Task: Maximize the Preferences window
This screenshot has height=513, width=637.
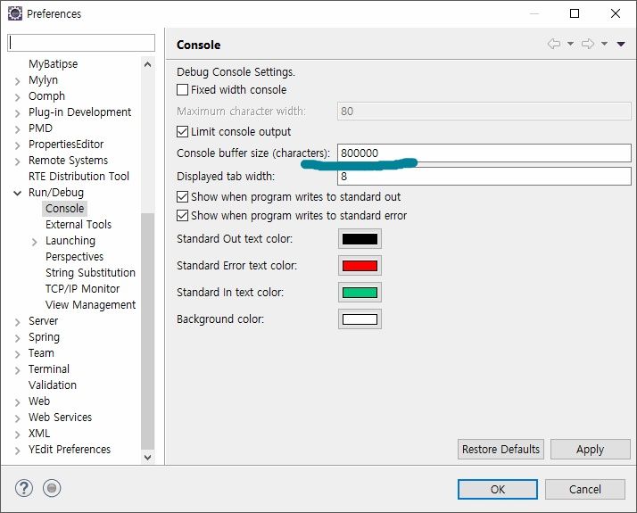Action: pos(575,13)
